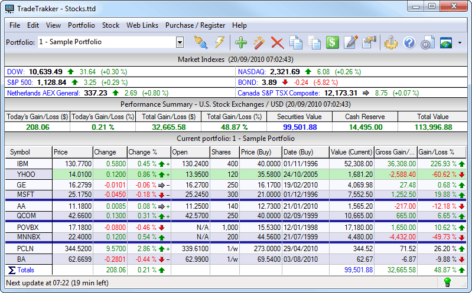Click the Cash Reserve value 14,495.00
This screenshot has width=472, height=293.
(x=366, y=127)
